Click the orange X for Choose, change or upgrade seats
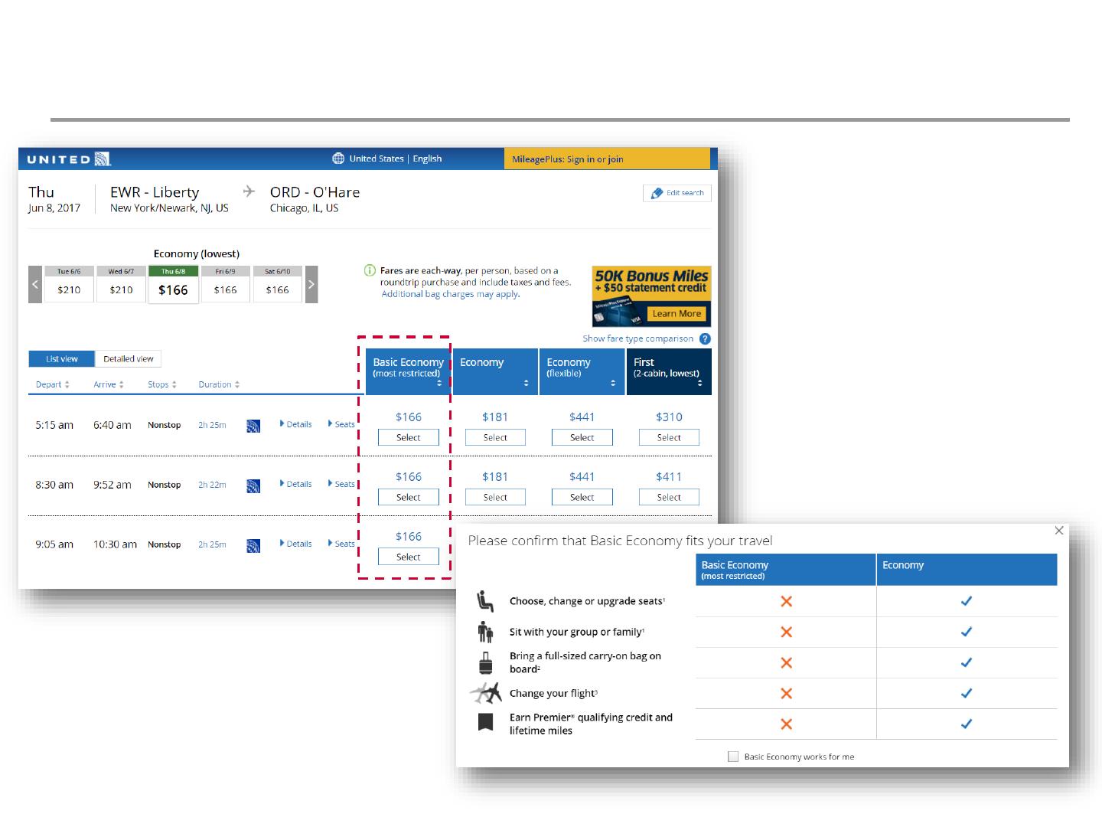 (x=786, y=601)
